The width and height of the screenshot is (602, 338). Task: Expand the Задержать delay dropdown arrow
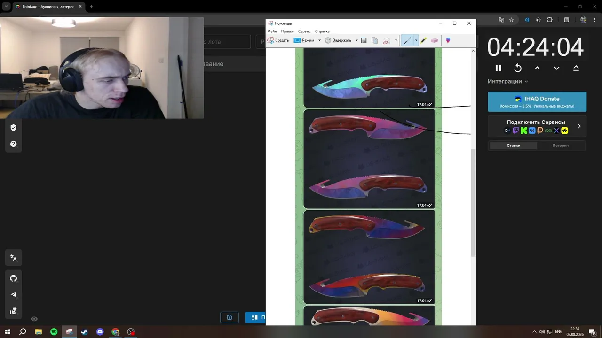pos(356,40)
